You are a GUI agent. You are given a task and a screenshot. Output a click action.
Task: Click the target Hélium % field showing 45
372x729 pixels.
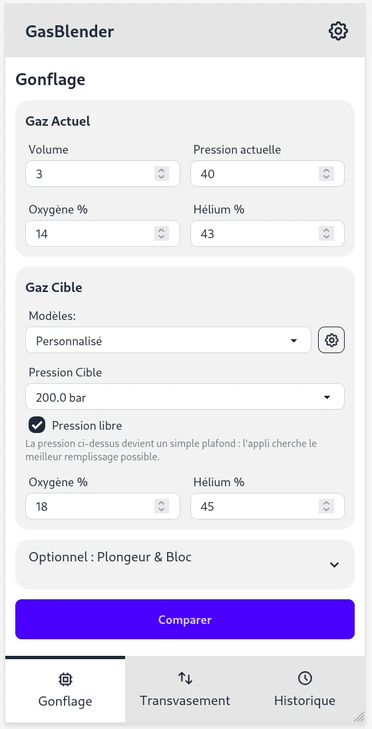[x=268, y=506]
